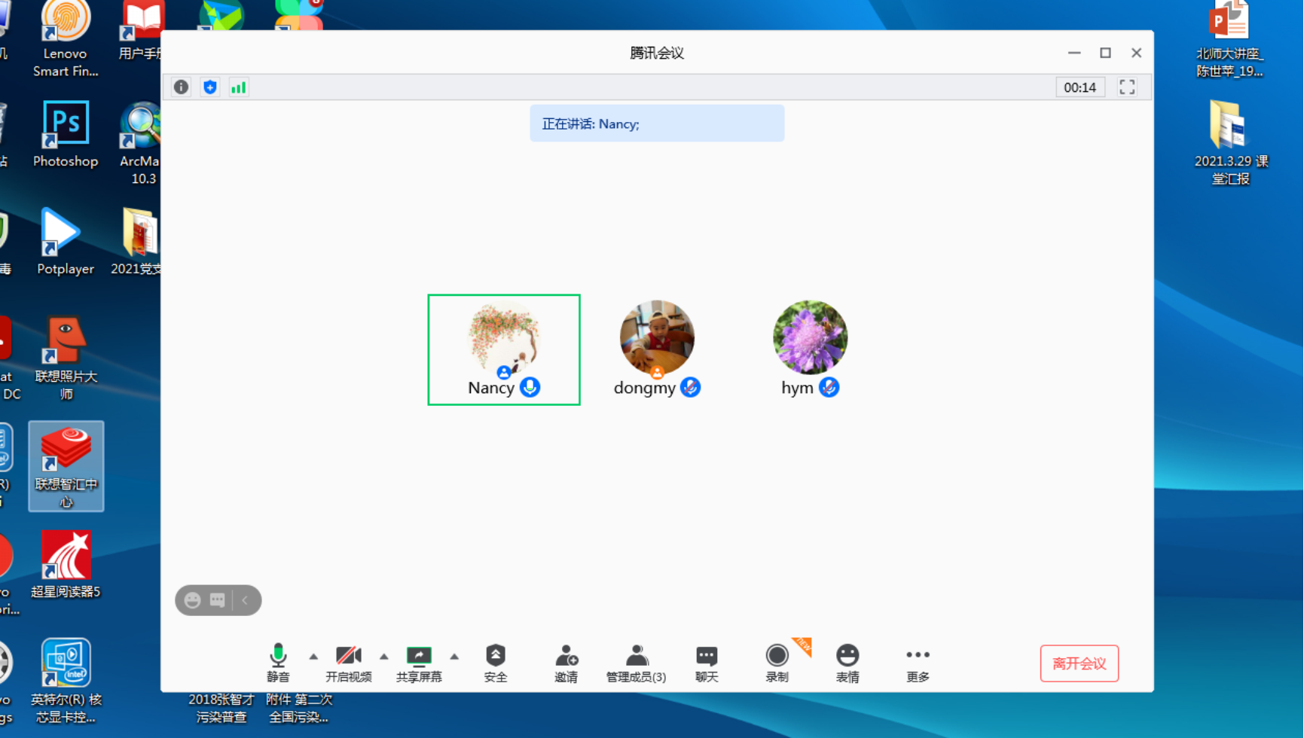The height and width of the screenshot is (738, 1304).
Task: Open the Chat (聊天) window
Action: coord(707,663)
